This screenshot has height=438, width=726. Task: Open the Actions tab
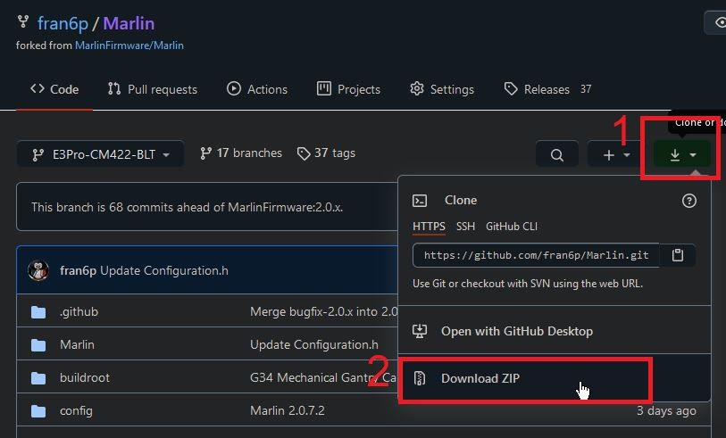click(x=257, y=89)
